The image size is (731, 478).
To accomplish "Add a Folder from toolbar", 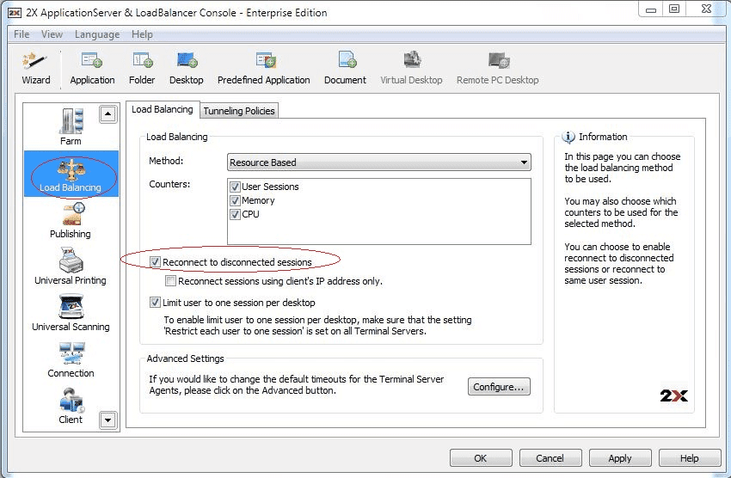I will click(142, 68).
